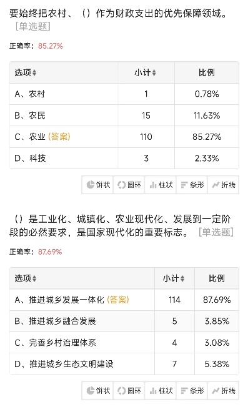Show ring chart for first question
The width and height of the screenshot is (248, 407).
(x=129, y=185)
